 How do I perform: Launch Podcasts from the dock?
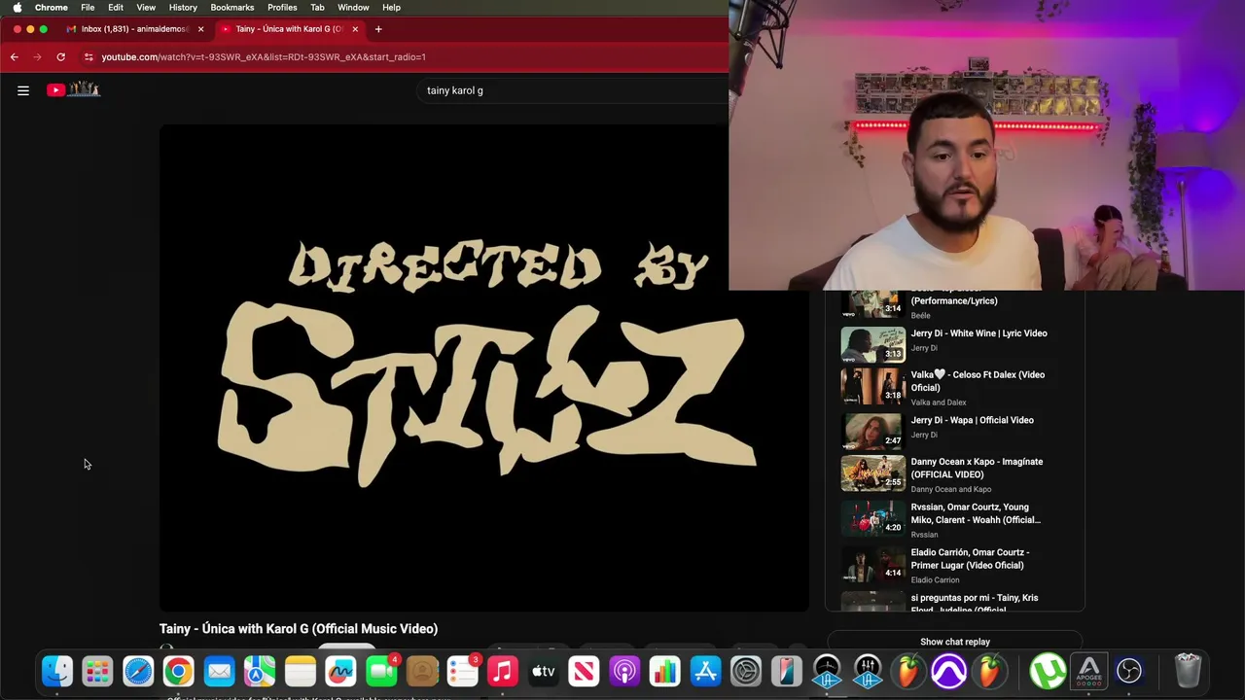tap(624, 671)
